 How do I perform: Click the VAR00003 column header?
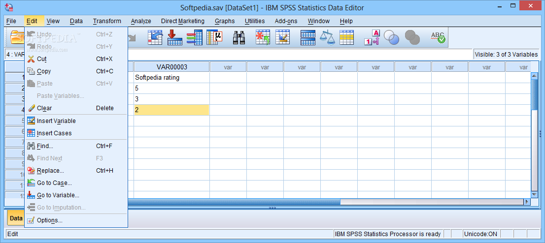[x=171, y=67]
